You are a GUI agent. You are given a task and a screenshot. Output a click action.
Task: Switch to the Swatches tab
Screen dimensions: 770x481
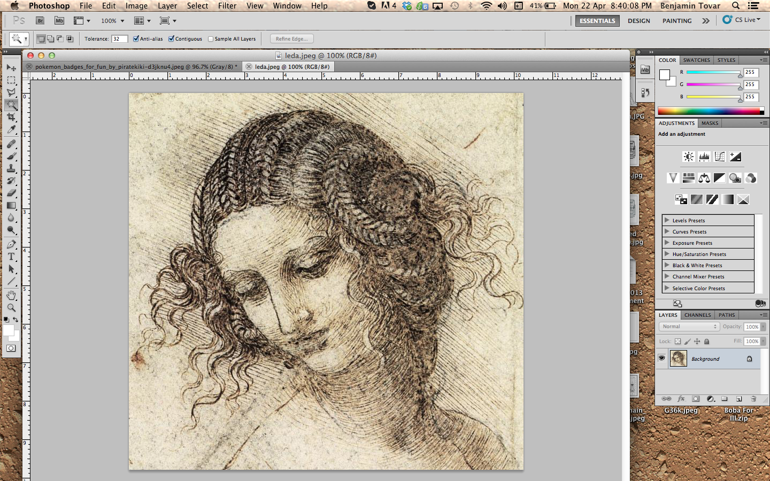click(697, 60)
